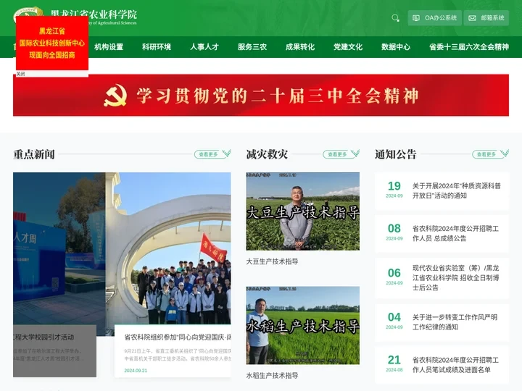This screenshot has height=391, width=522.
Task: Click the news summary starting 9月21日上午
Action: [x=178, y=355]
